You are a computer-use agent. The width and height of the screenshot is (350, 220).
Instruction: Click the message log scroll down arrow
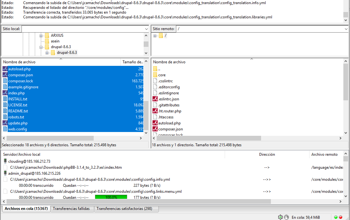346,20
